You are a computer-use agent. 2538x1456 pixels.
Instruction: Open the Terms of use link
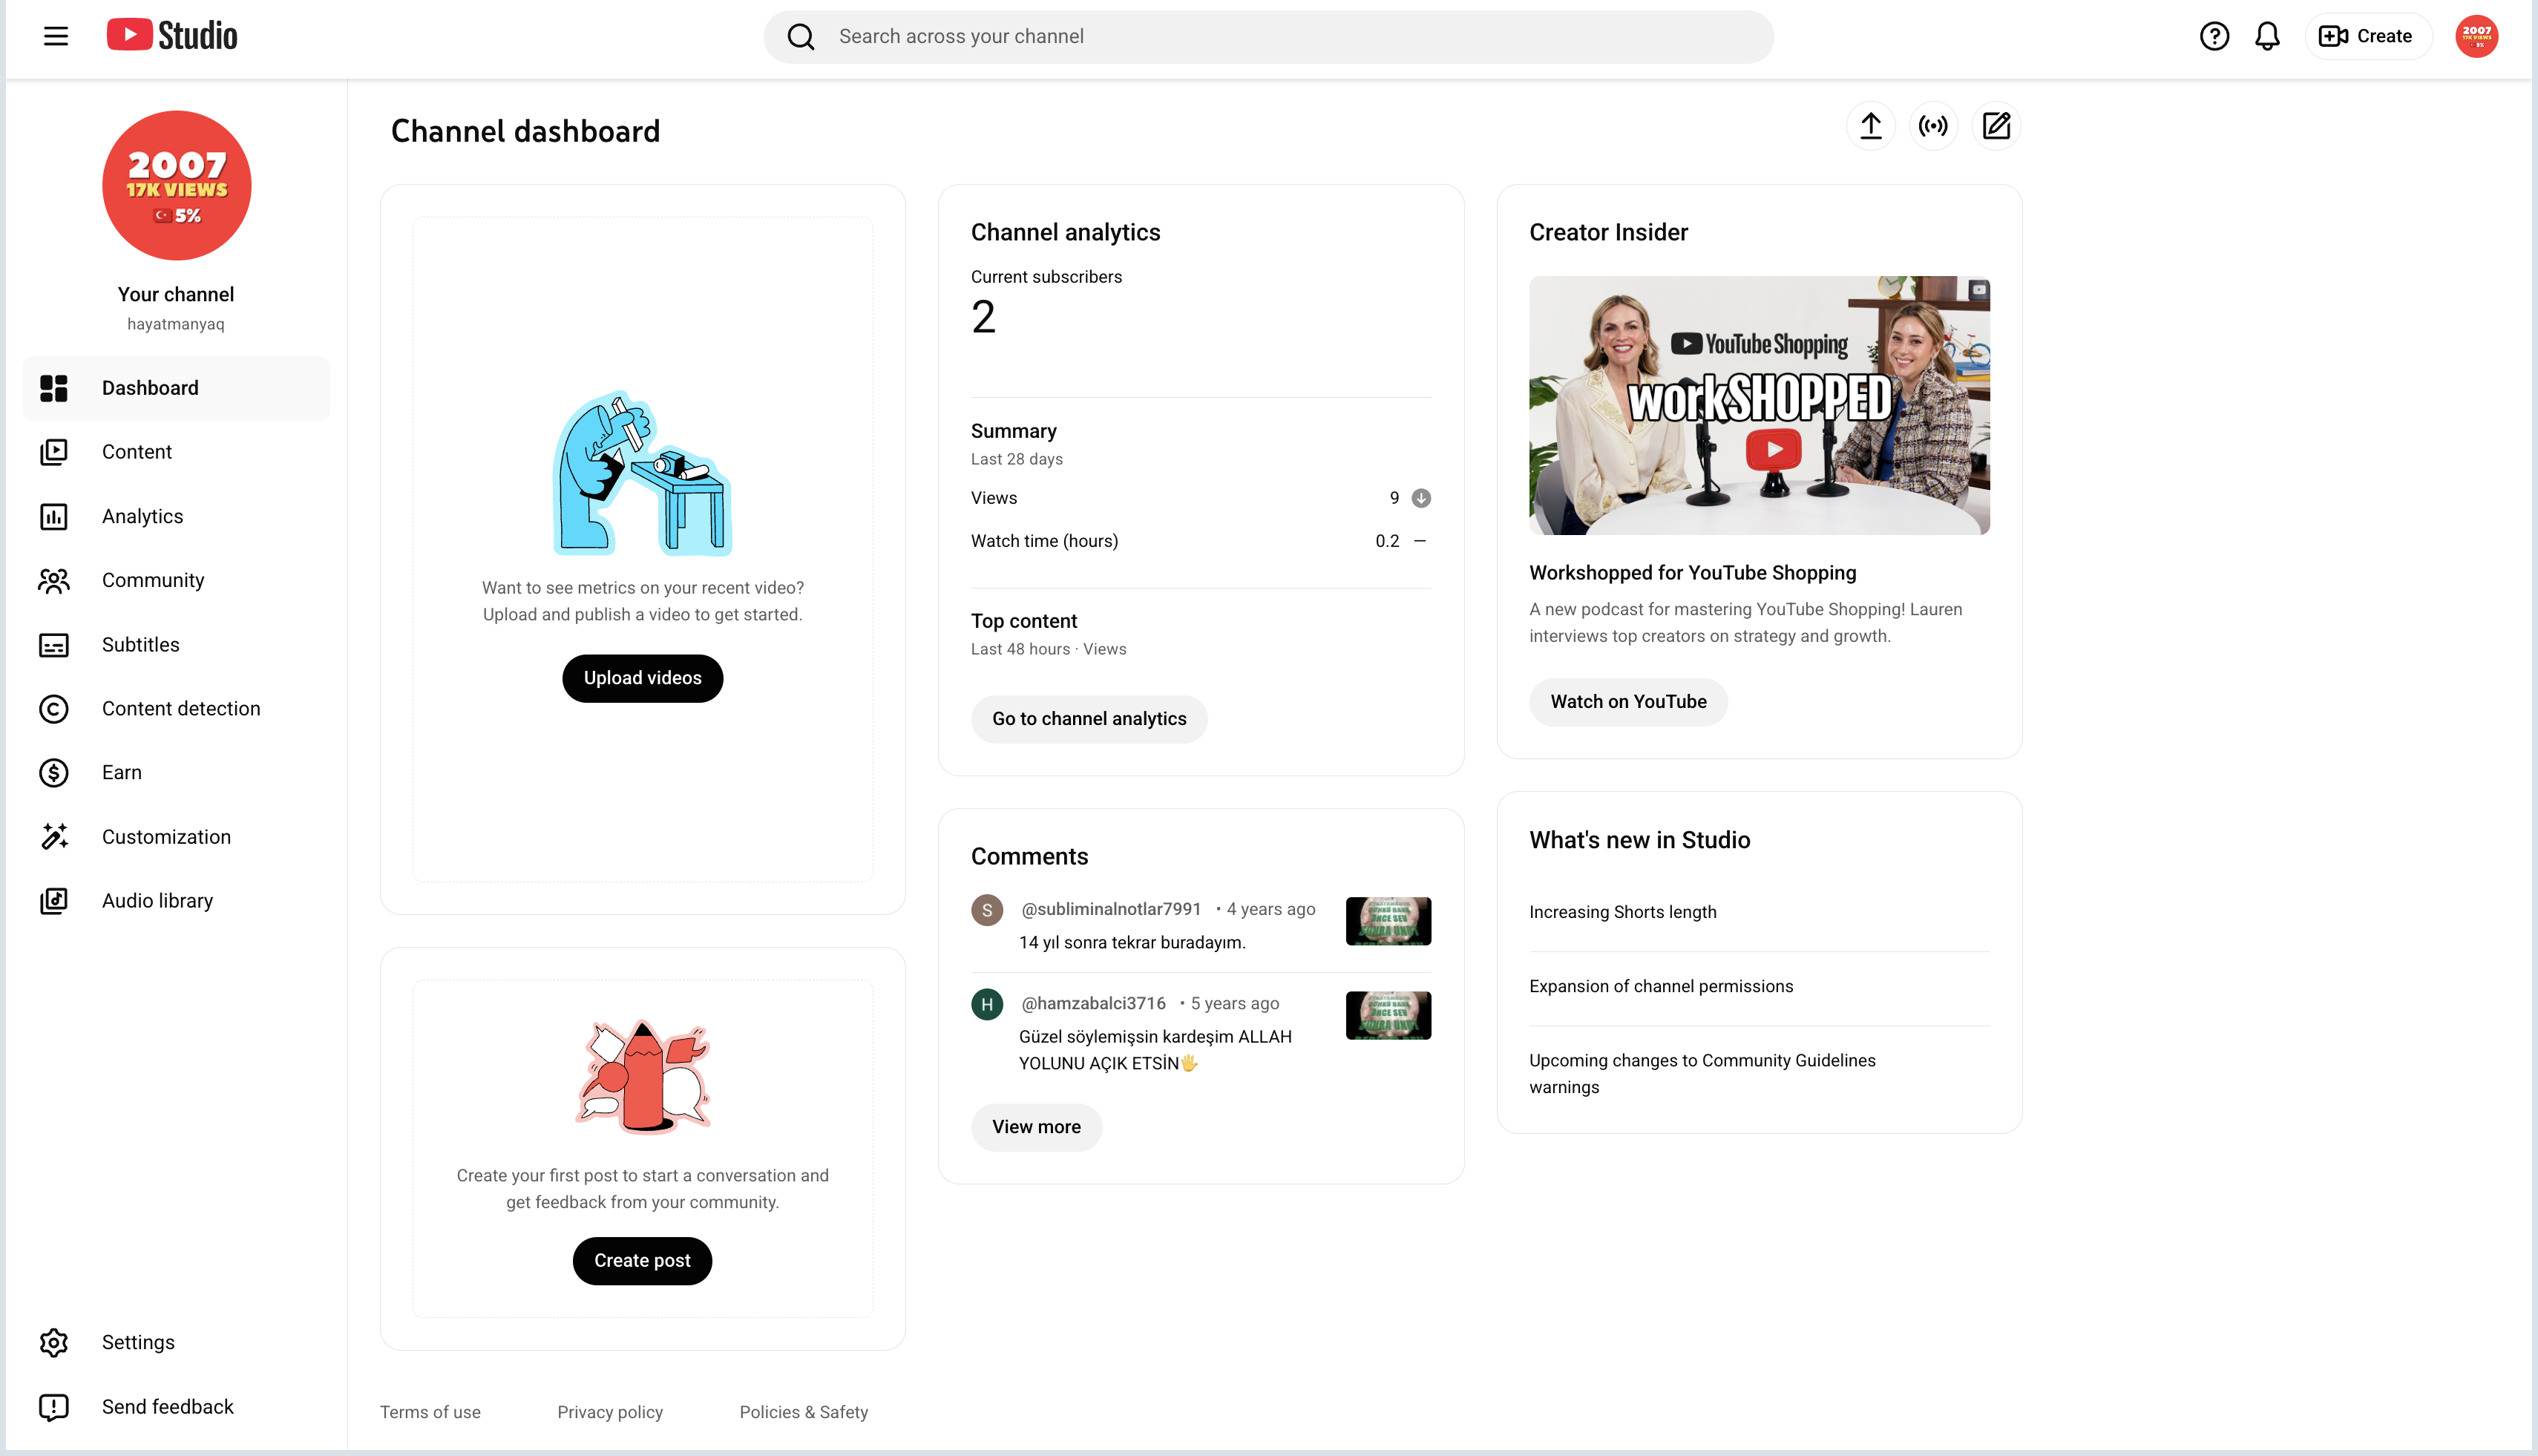[430, 1412]
